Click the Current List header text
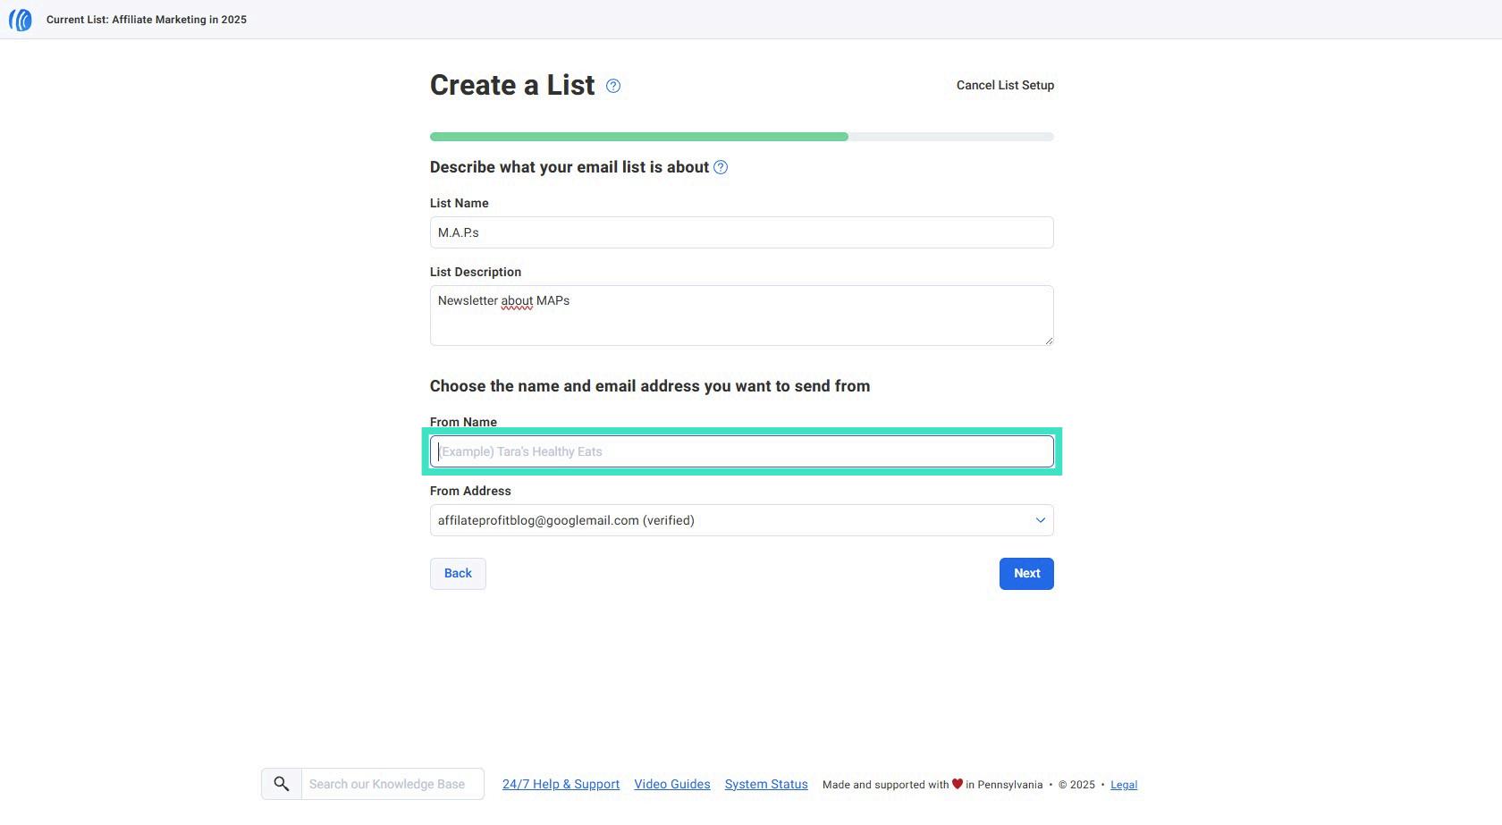Image resolution: width=1502 pixels, height=825 pixels. pyautogui.click(x=147, y=20)
